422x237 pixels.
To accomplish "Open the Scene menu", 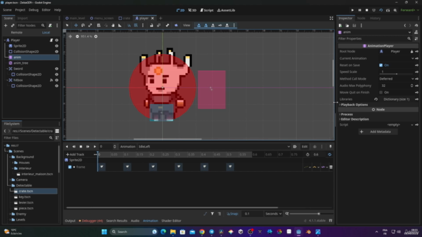I will (7, 10).
